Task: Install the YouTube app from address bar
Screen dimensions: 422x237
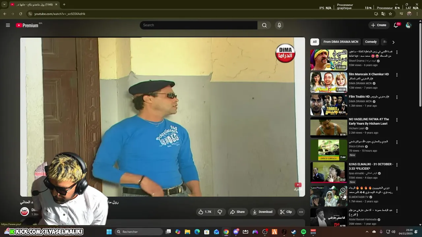Action: (376, 14)
